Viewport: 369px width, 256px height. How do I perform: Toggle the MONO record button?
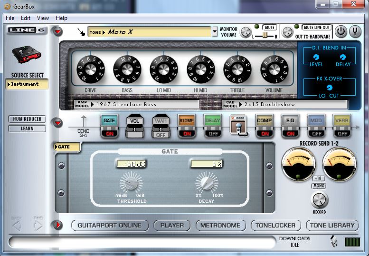tap(319, 186)
